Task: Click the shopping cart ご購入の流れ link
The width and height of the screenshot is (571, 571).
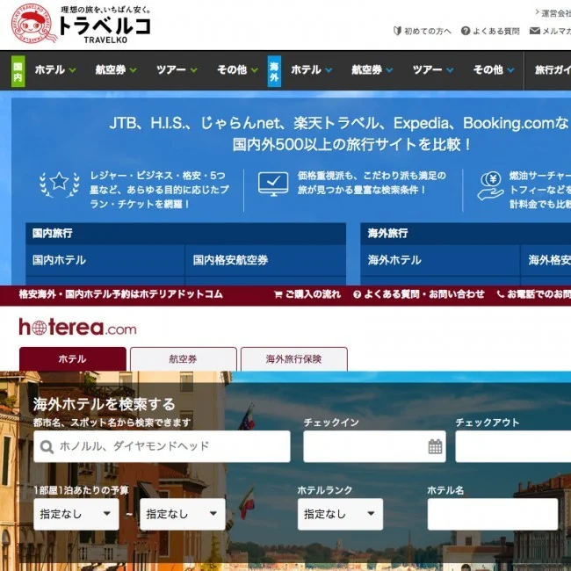Action: pos(307,294)
